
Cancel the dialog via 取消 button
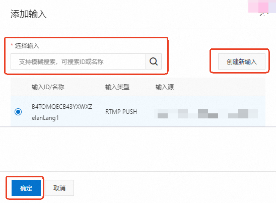coord(59,188)
